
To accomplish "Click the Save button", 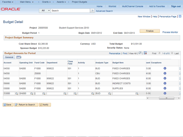I will 8,105.
